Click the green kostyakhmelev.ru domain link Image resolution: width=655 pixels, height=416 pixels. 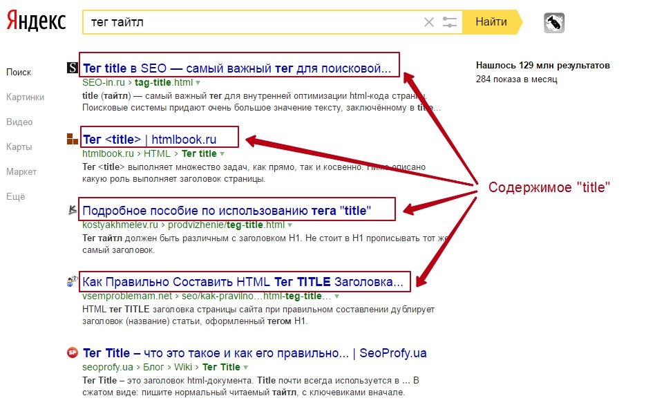pos(120,225)
